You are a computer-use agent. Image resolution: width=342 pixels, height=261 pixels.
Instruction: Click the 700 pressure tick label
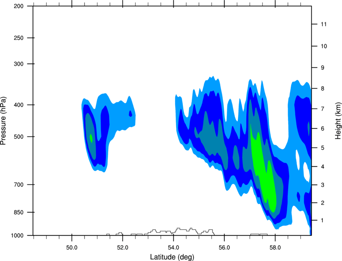click(x=19, y=185)
